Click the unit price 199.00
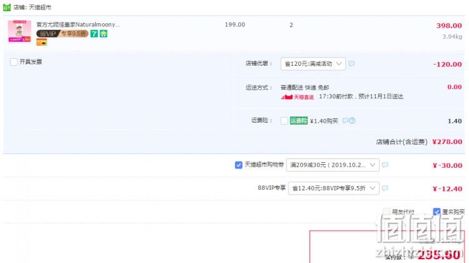The image size is (469, 263). point(234,24)
